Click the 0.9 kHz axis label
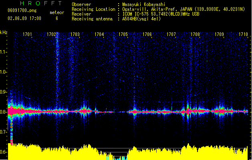Image resolution: width=252 pixels, height=160 pixels. (3, 92)
